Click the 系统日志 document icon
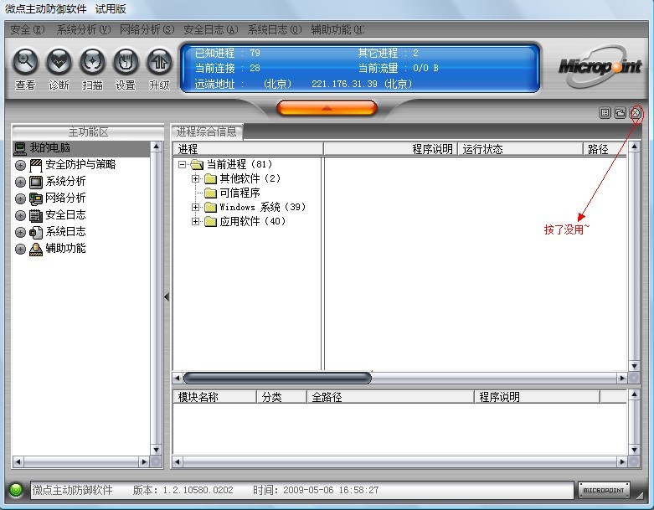 pyautogui.click(x=36, y=232)
